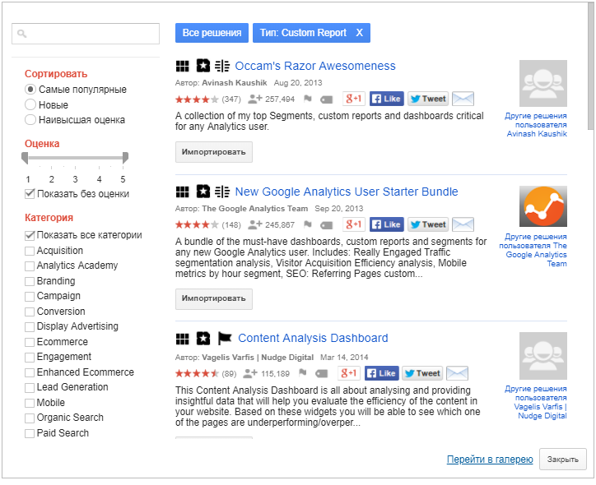Select "Наивысшая оценка" sort option

tap(30, 120)
